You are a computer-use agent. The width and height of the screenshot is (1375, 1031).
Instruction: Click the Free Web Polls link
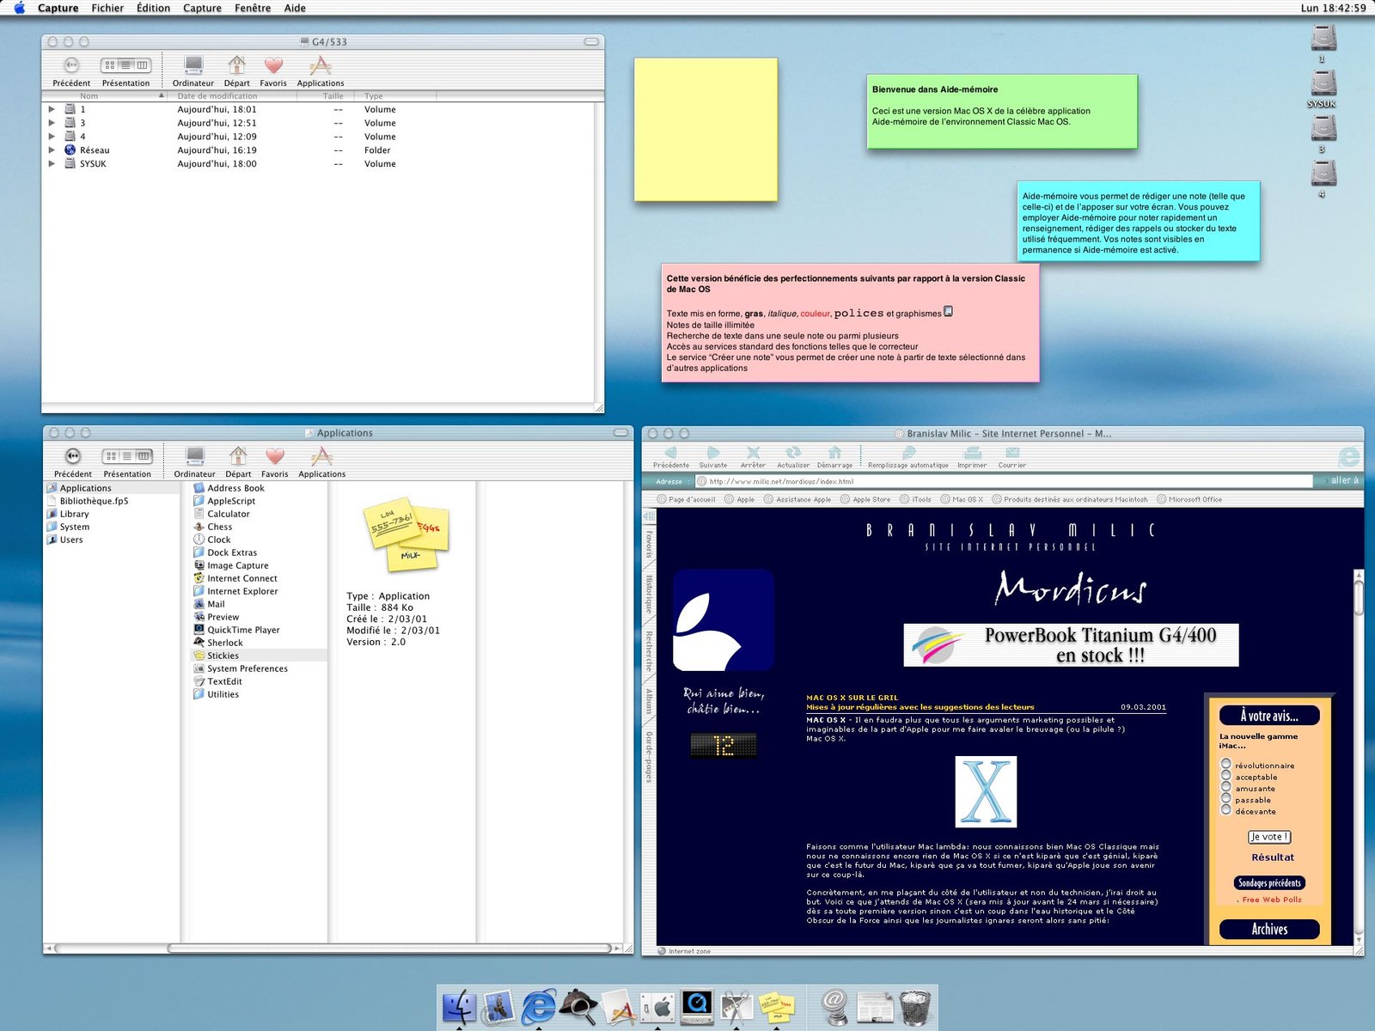(x=1272, y=900)
